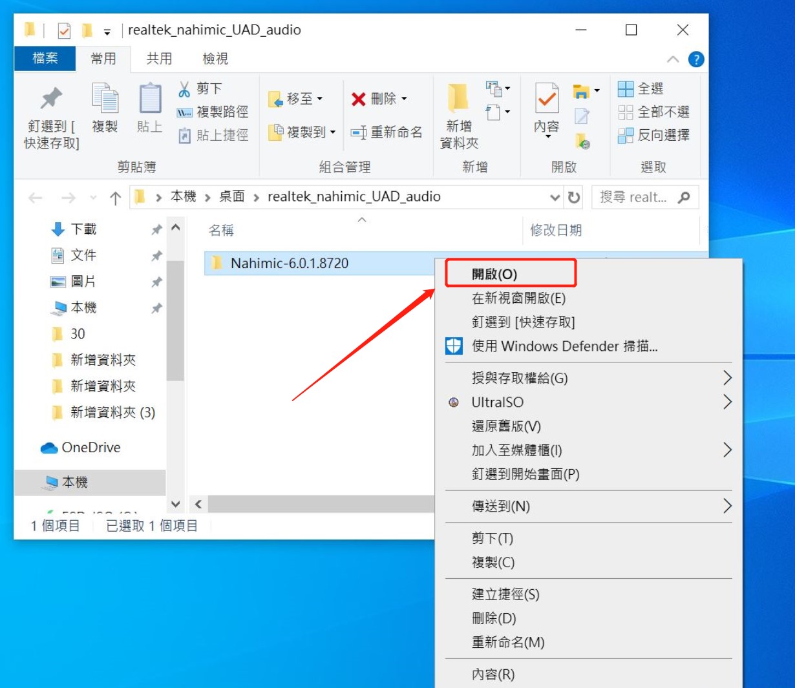The height and width of the screenshot is (688, 795).
Task: Open OneDrive in navigation pane
Action: 90,448
